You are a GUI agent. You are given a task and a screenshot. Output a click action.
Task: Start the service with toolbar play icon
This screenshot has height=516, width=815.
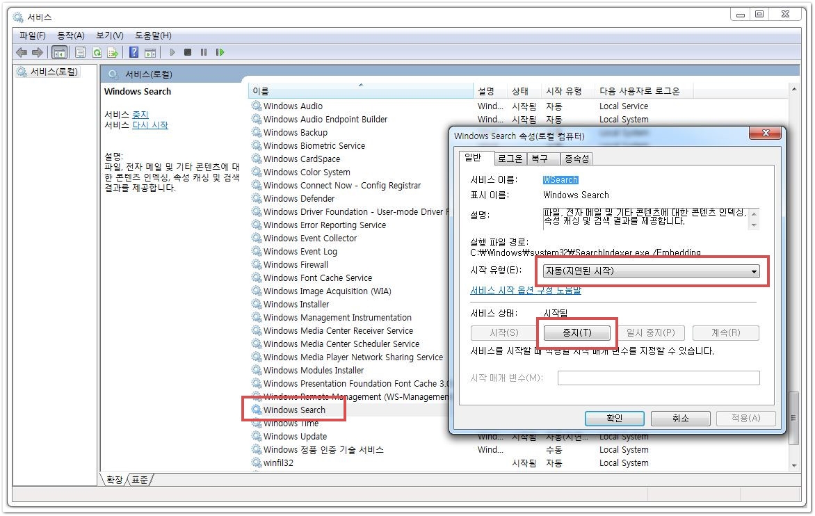point(172,52)
